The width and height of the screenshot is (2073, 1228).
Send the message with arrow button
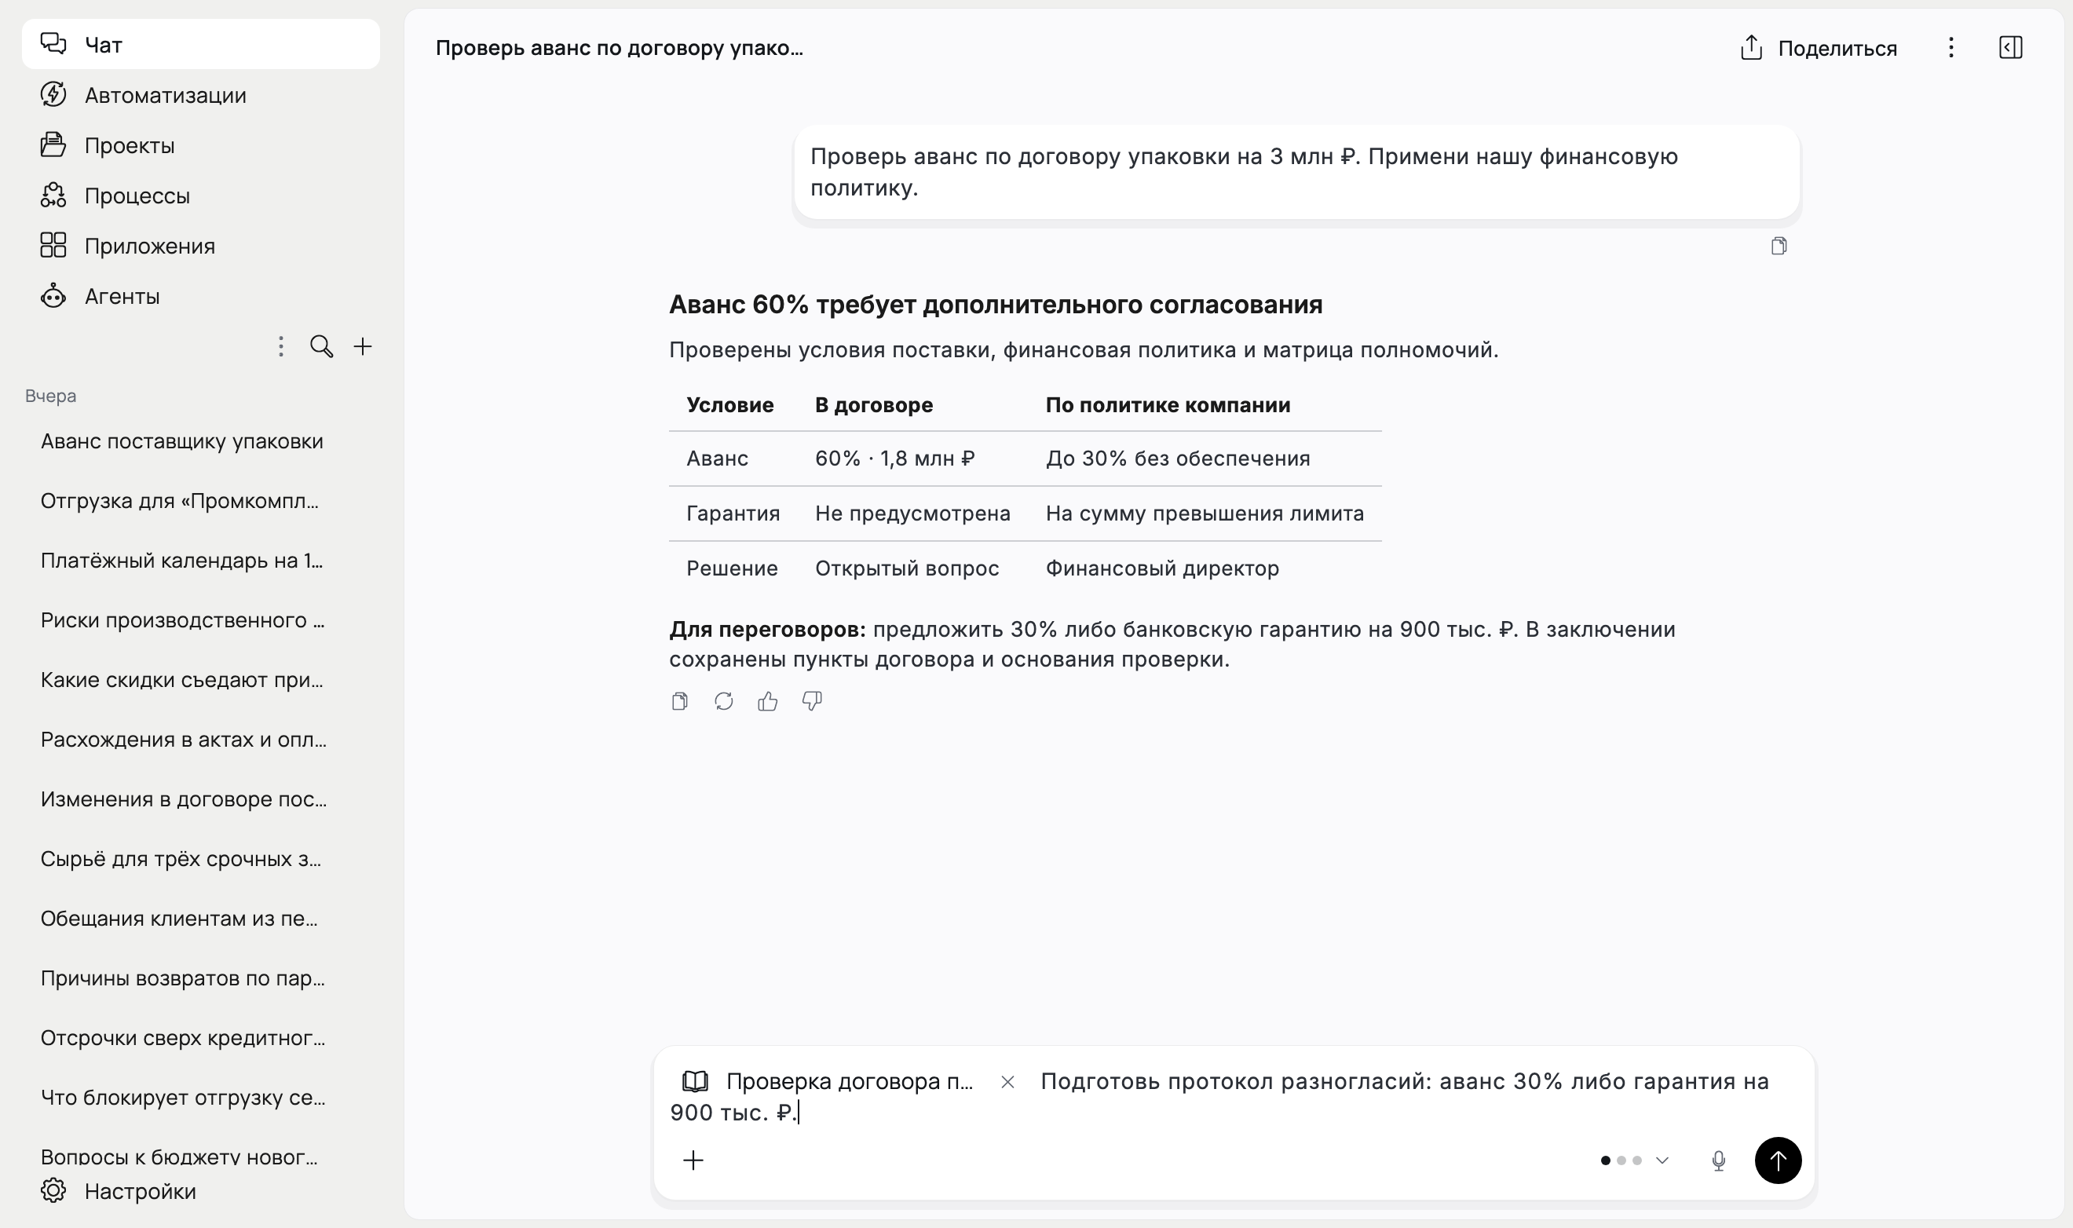[x=1778, y=1161]
